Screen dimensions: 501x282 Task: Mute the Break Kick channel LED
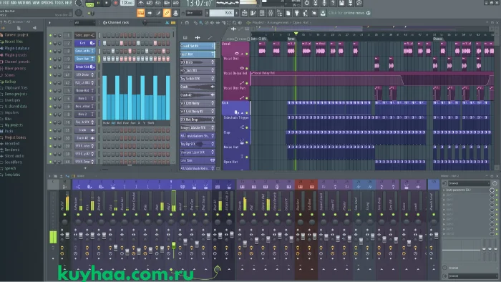(50, 67)
